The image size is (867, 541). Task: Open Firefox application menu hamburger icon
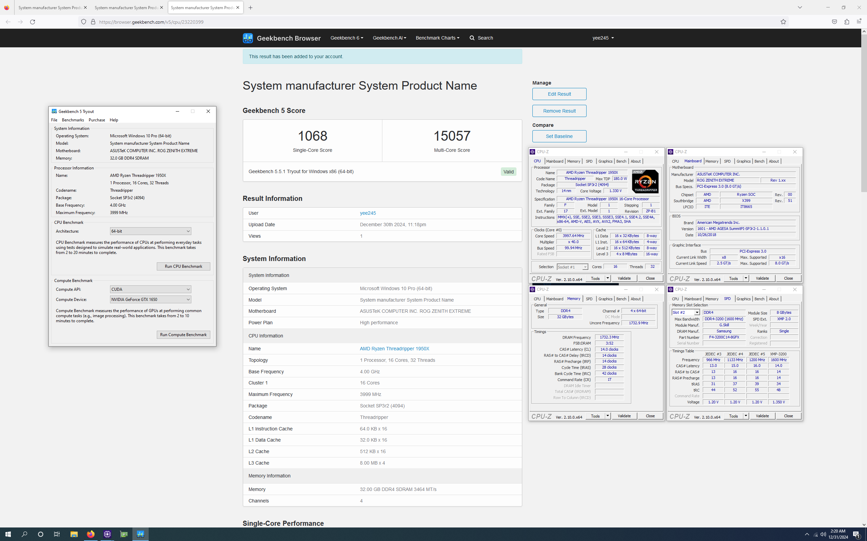click(x=859, y=22)
